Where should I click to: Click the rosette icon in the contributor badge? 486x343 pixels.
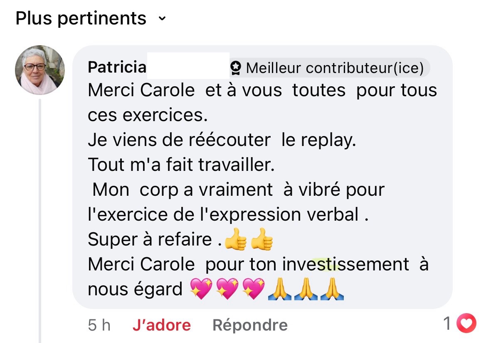click(237, 68)
